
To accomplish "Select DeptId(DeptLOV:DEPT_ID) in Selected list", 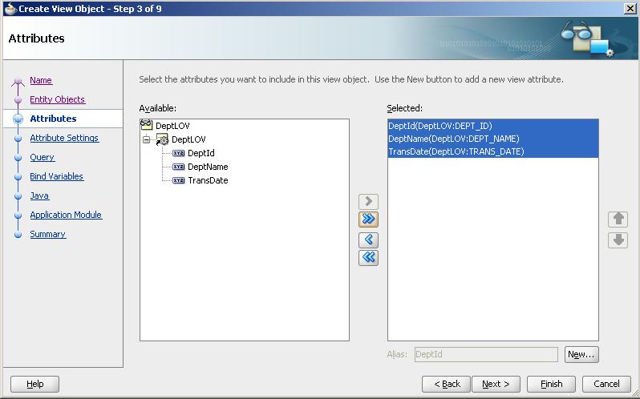I will click(x=492, y=126).
